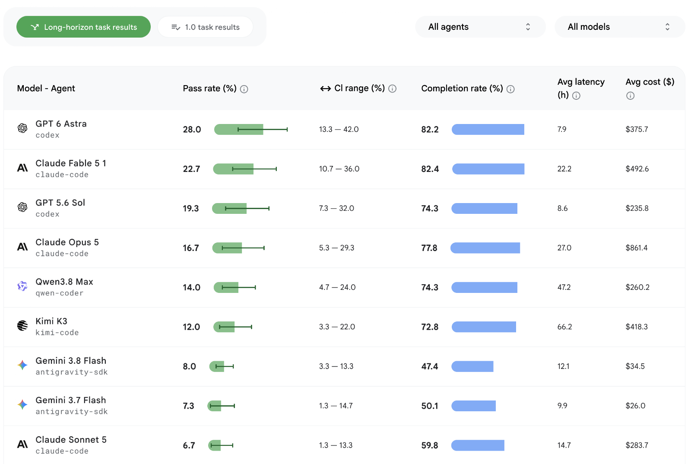This screenshot has width=691, height=464.
Task: Click the Anthropic logo beside Claude Fable 5 1
Action: coord(22,168)
